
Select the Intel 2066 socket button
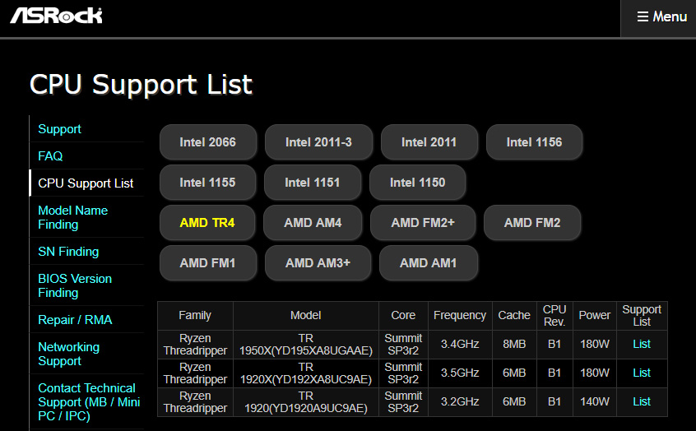click(208, 142)
